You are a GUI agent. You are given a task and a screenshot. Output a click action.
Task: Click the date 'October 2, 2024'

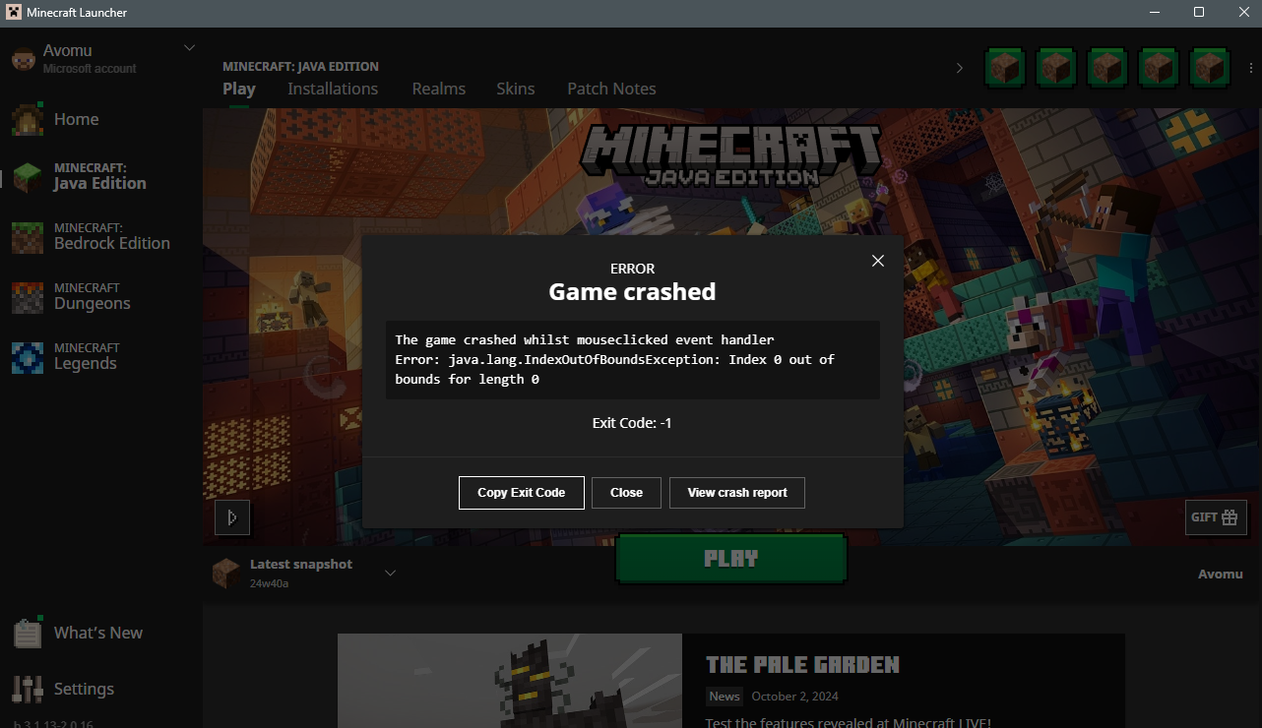[795, 697]
